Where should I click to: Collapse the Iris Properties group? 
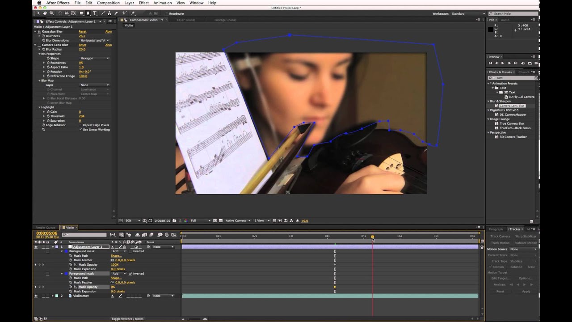click(x=39, y=54)
